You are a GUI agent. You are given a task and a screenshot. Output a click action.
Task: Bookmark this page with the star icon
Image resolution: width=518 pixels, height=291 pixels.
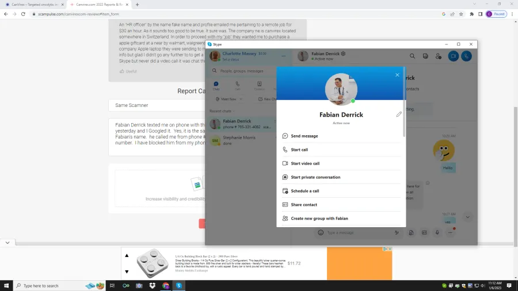tap(461, 14)
